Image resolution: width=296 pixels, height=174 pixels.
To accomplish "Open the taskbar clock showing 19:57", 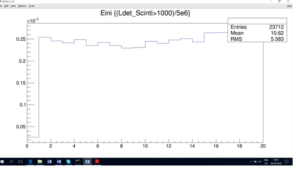I will [276, 162].
